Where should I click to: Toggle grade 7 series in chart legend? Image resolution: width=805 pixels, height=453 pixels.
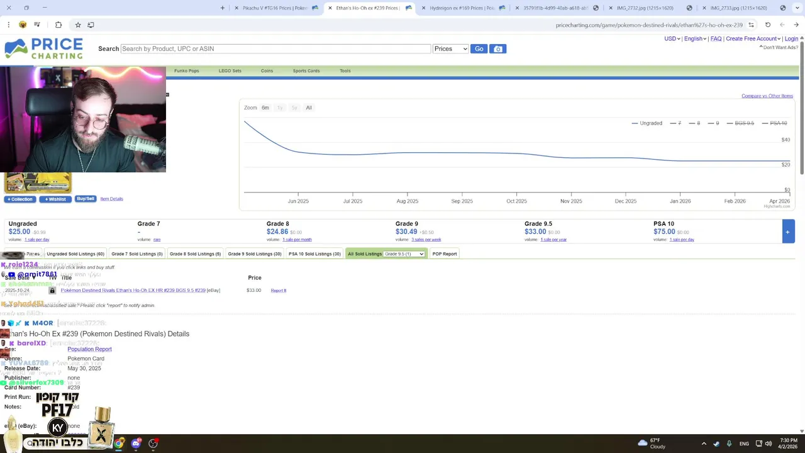tap(676, 123)
